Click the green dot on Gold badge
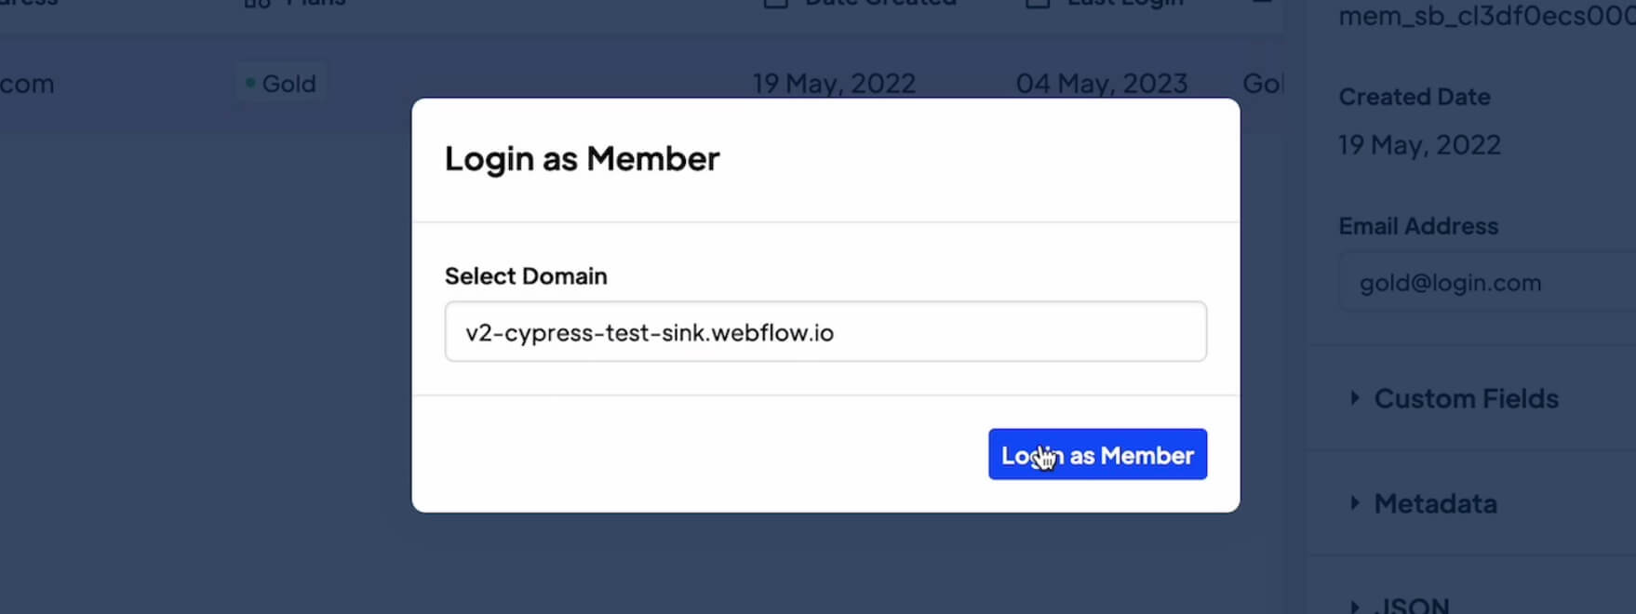Viewport: 1636px width, 614px height. click(x=250, y=84)
